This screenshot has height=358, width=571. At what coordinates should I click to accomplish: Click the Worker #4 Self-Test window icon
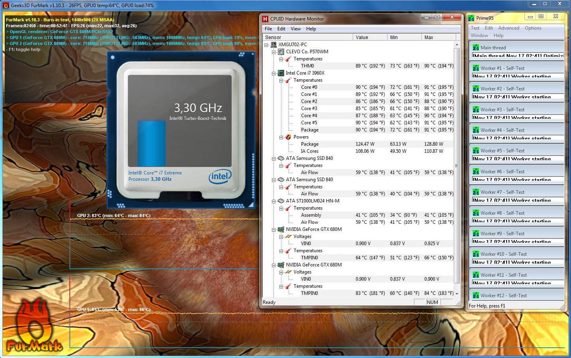point(476,130)
